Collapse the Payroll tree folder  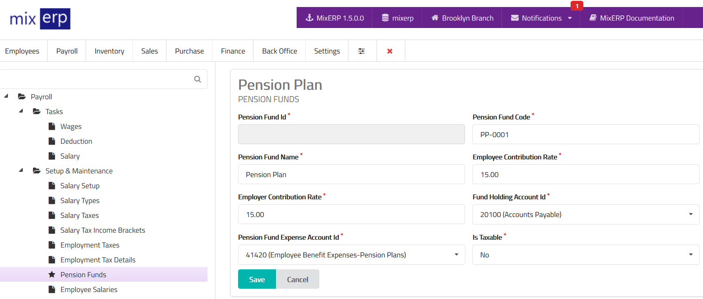pos(6,96)
